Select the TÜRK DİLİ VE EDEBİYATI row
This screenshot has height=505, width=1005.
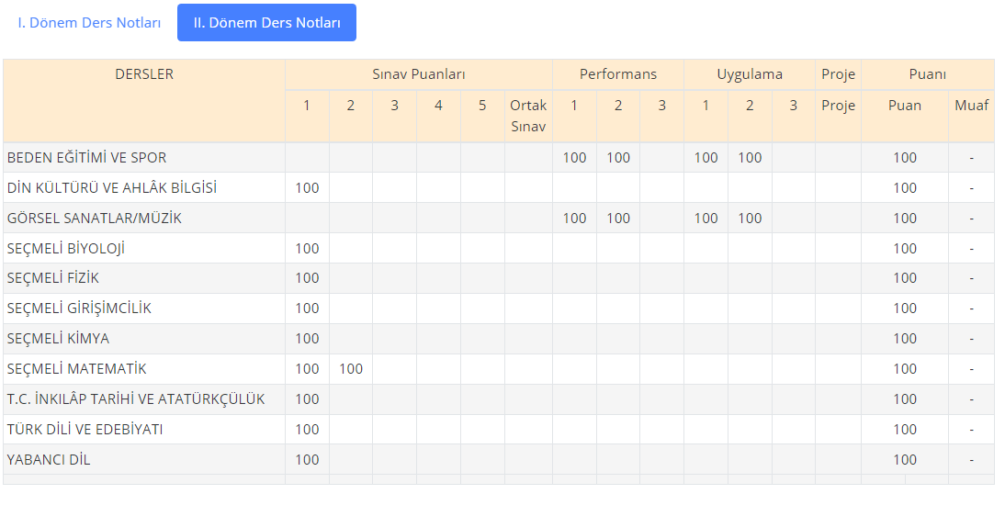499,429
